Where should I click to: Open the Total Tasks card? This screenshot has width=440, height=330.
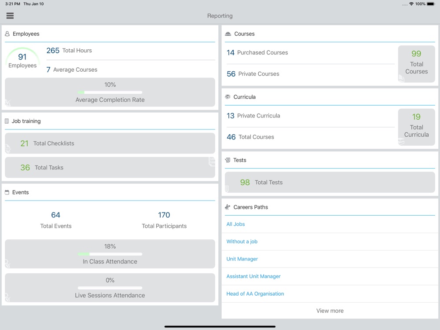point(110,167)
